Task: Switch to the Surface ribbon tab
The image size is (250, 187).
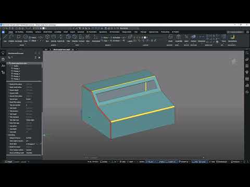Action: pyautogui.click(x=38, y=32)
